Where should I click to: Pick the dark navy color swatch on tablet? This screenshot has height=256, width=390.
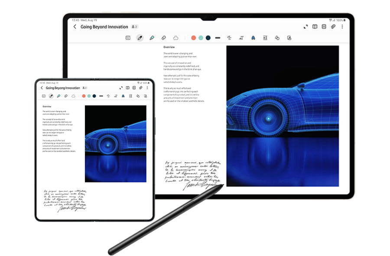click(208, 38)
